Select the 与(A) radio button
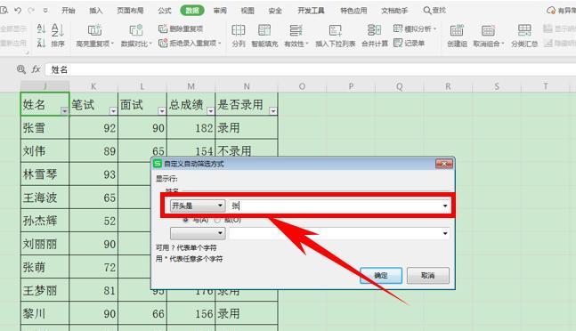This screenshot has height=331, width=576. click(x=185, y=220)
